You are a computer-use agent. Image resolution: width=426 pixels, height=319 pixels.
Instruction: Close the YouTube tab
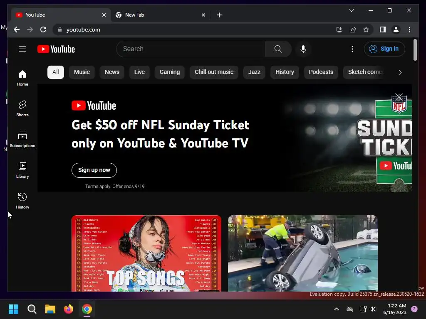(x=104, y=15)
